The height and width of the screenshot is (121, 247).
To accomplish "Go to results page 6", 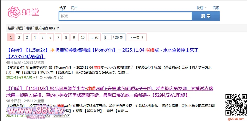I will 50,38.
